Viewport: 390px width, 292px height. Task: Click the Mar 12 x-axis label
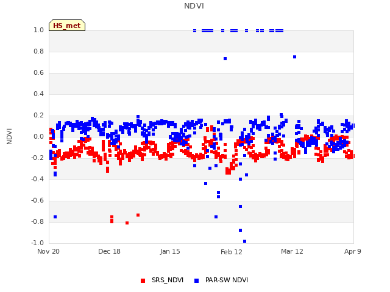click(292, 251)
